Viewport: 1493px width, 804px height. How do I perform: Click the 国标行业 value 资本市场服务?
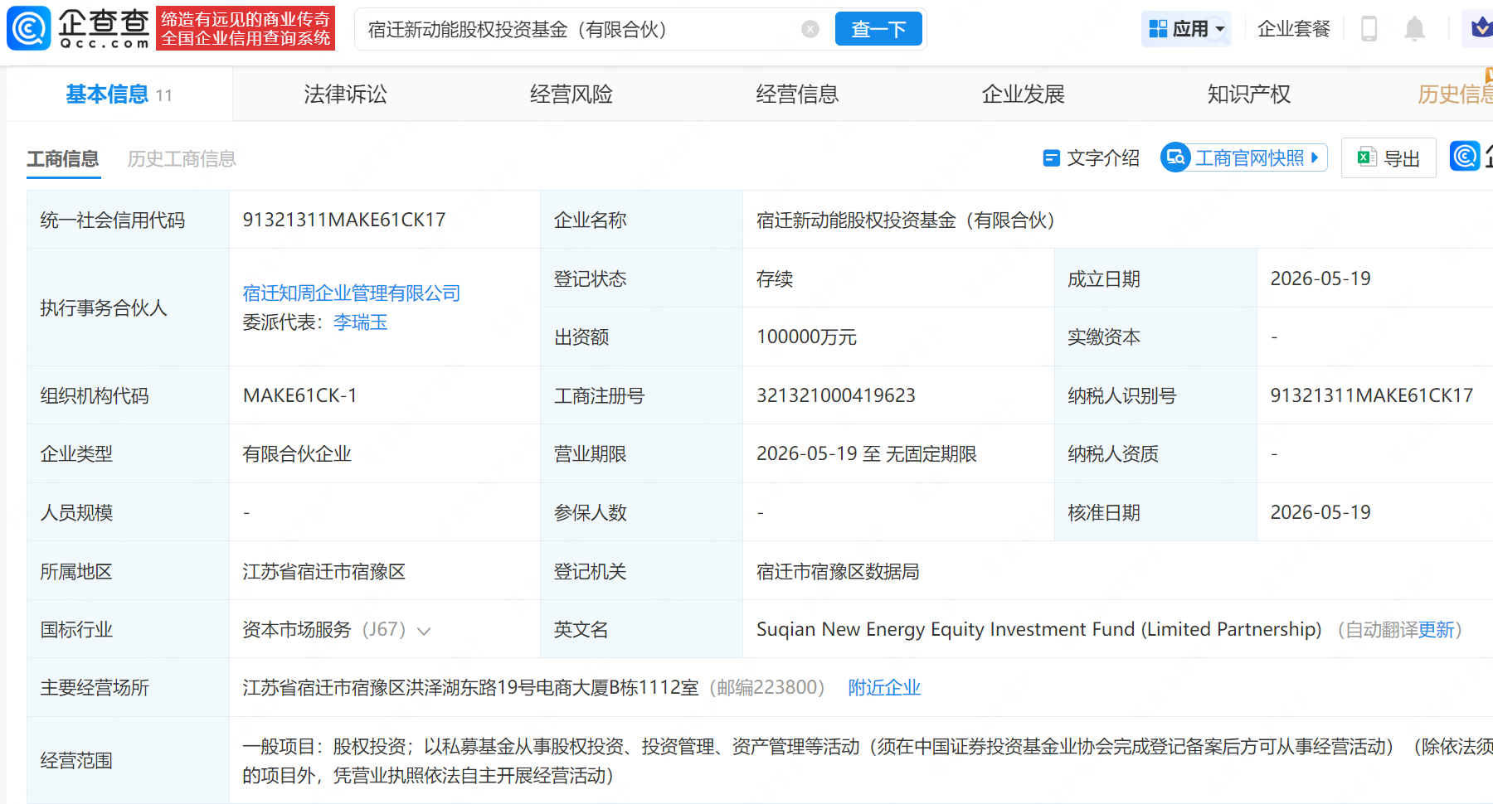click(297, 629)
